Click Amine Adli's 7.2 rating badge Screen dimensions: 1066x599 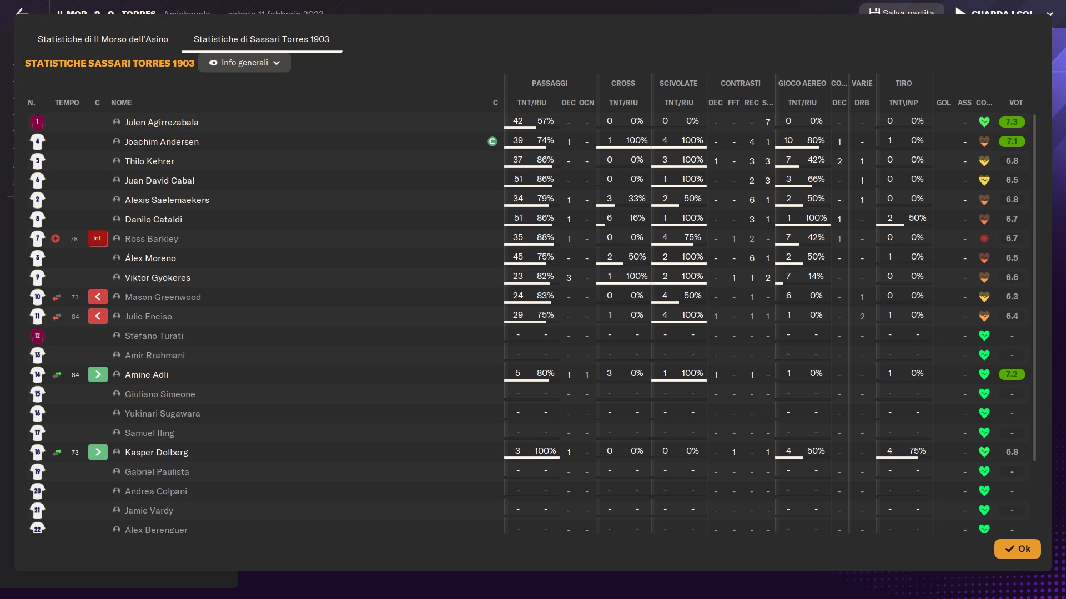tap(1012, 374)
